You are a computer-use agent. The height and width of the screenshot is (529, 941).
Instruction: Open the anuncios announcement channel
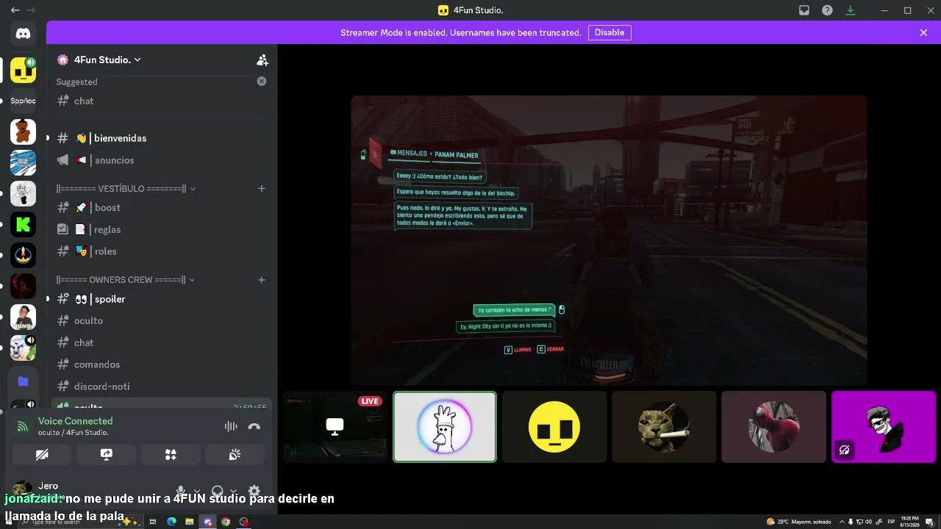coord(161,160)
